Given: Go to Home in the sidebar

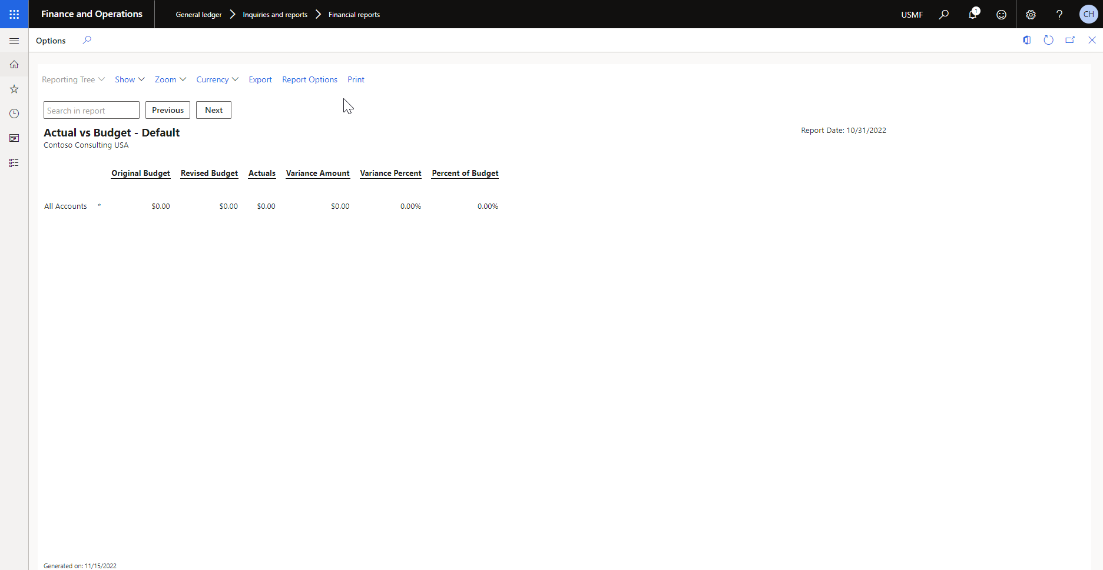Looking at the screenshot, I should tap(14, 65).
